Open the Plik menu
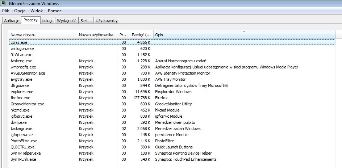The width and height of the screenshot is (342, 168). click(x=5, y=10)
